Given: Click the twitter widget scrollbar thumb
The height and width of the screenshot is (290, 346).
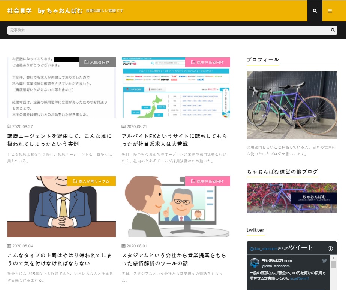Looking at the screenshot, I should 333,264.
